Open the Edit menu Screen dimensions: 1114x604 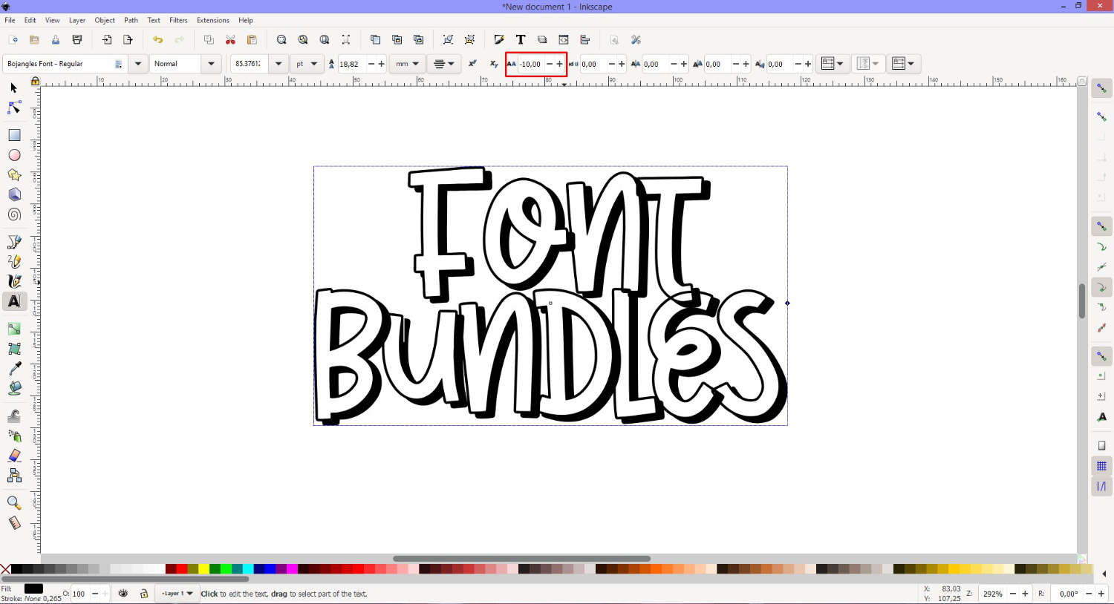click(30, 20)
